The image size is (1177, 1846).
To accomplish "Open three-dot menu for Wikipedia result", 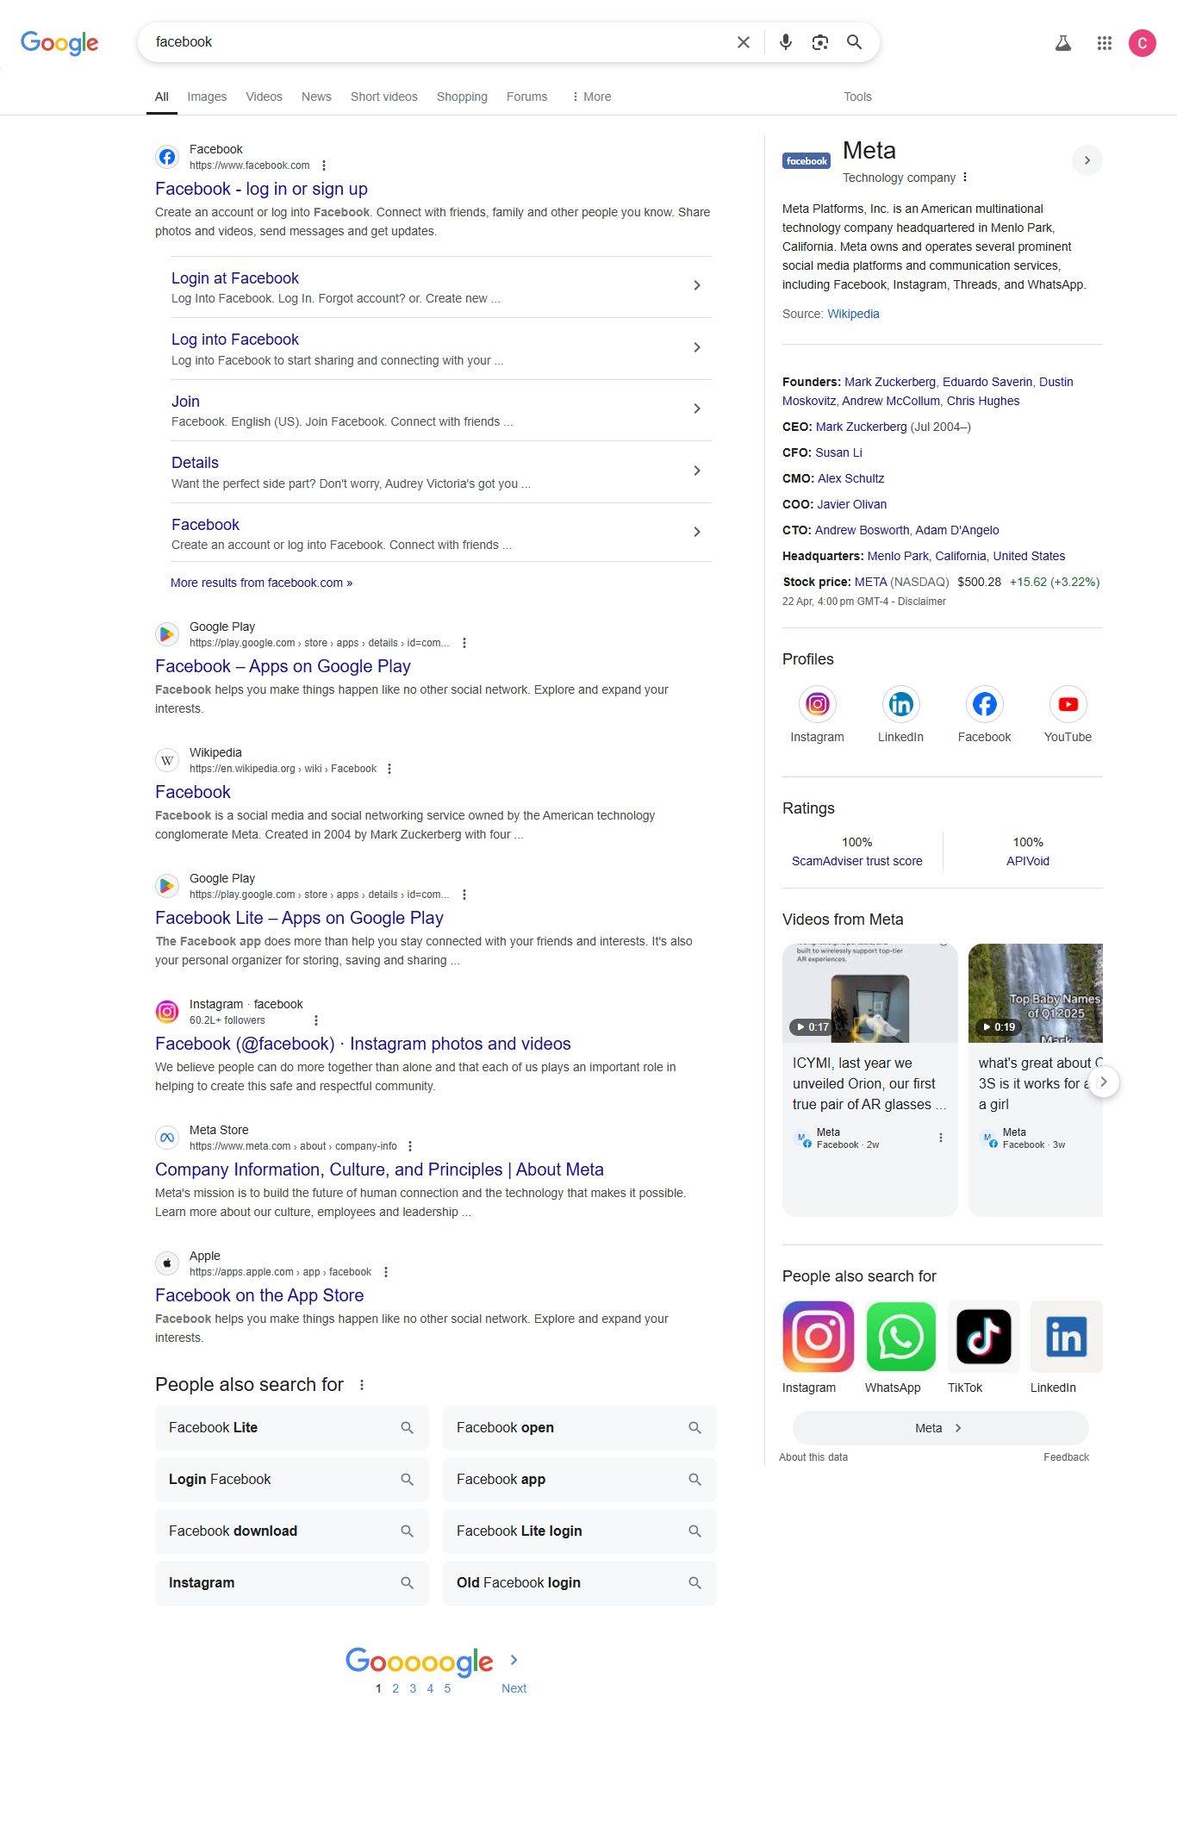I will click(x=389, y=769).
